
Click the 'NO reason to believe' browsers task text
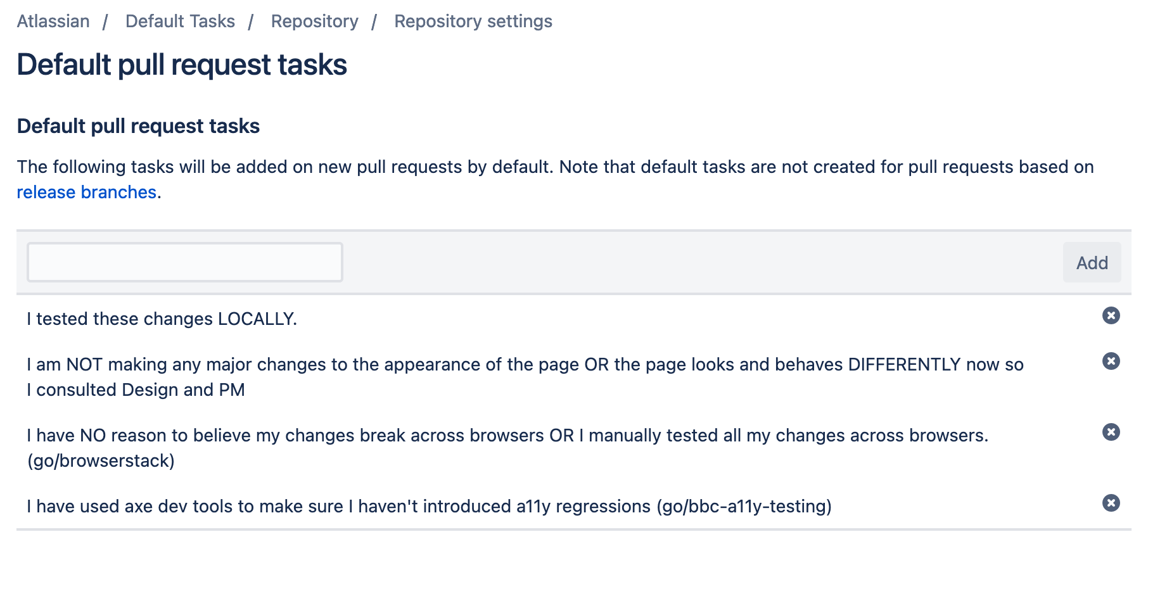[x=507, y=436]
